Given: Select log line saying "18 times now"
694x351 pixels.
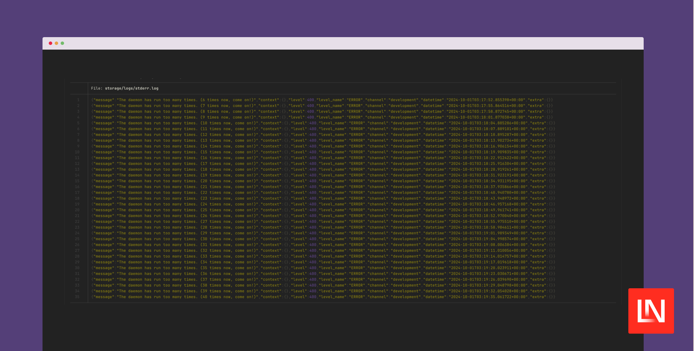Looking at the screenshot, I should pyautogui.click(x=323, y=169).
